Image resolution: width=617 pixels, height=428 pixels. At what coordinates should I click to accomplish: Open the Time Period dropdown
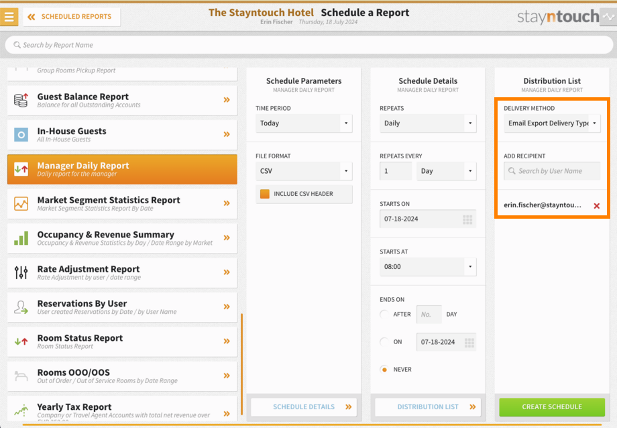(304, 123)
